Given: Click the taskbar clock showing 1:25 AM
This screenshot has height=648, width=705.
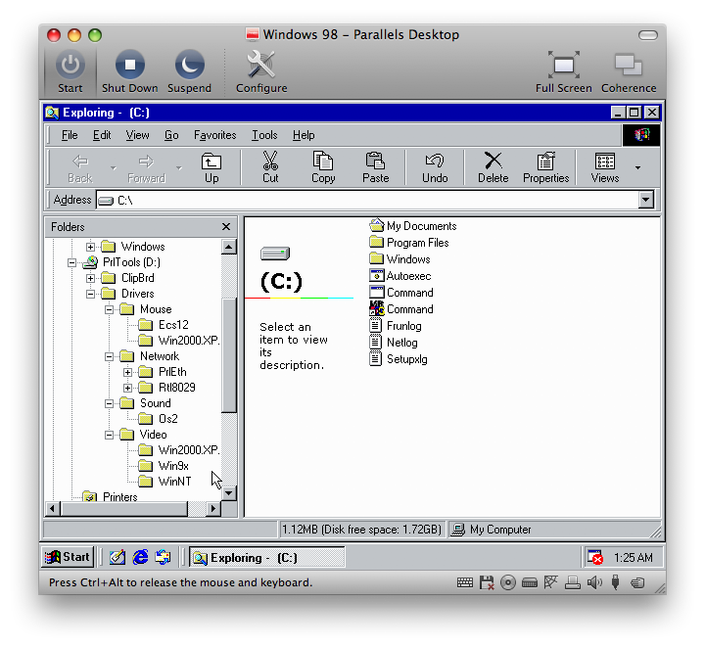Looking at the screenshot, I should click(634, 558).
